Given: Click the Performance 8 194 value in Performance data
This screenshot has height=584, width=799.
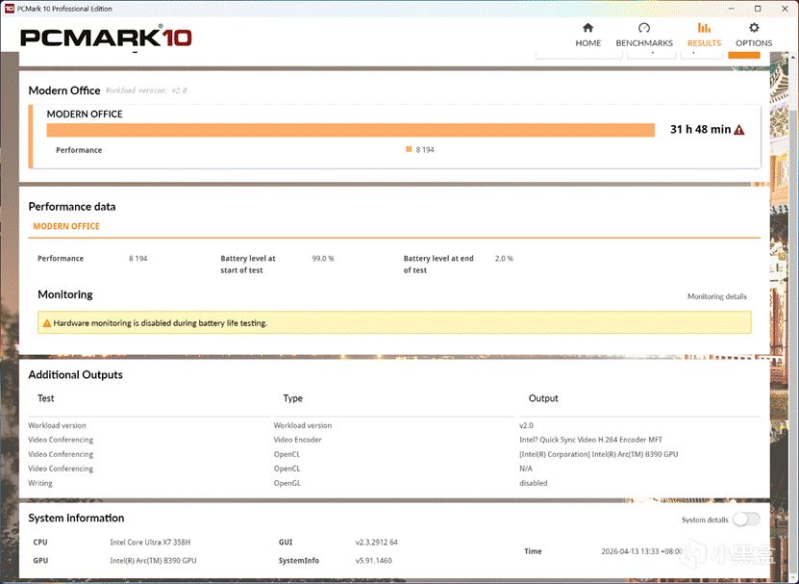Looking at the screenshot, I should 137,259.
